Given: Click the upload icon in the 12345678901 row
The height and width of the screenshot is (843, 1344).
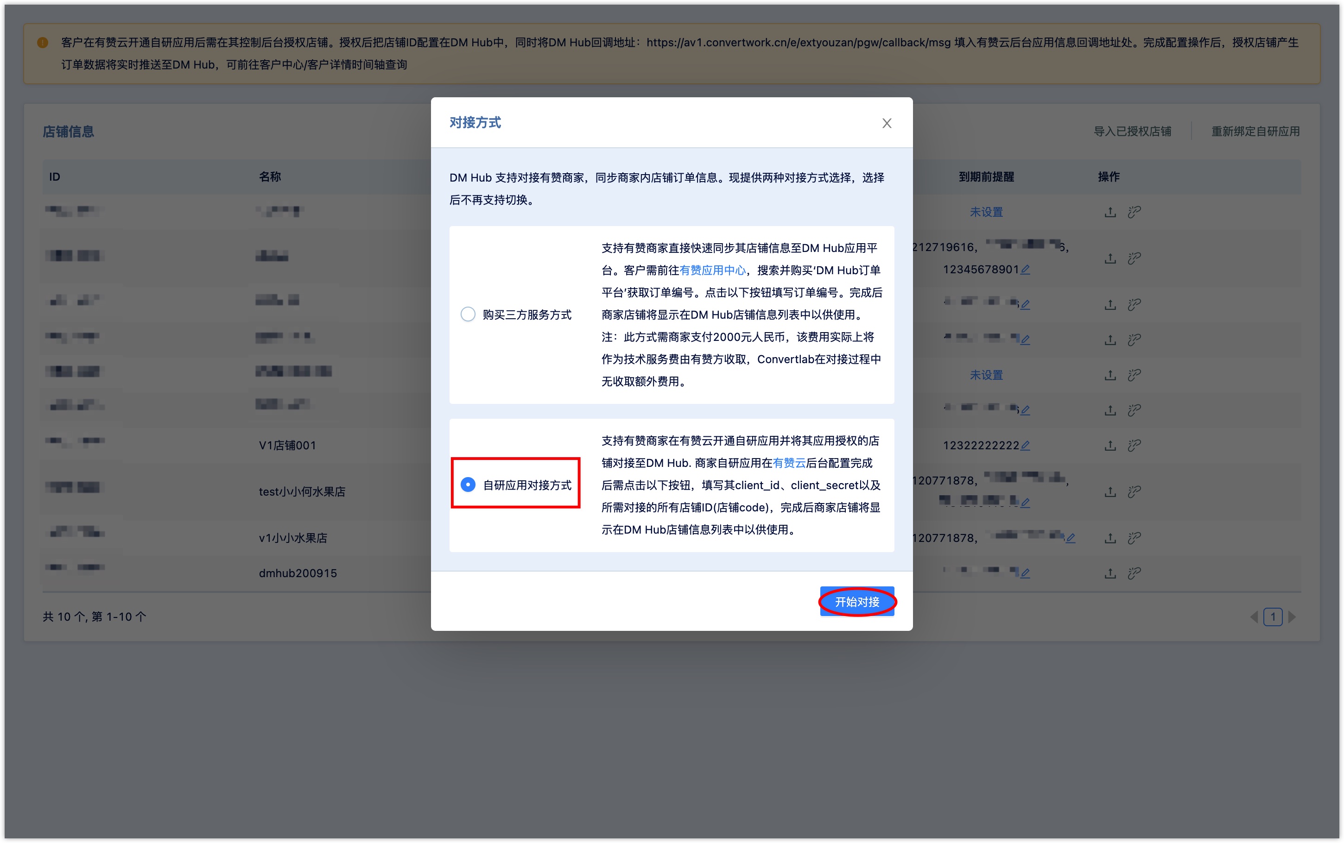Looking at the screenshot, I should (1110, 258).
